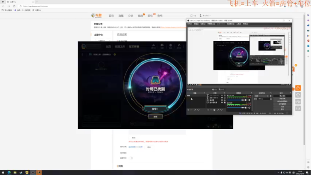Move the scene up in the Scenes panel
311x175 pixels.
195,110
